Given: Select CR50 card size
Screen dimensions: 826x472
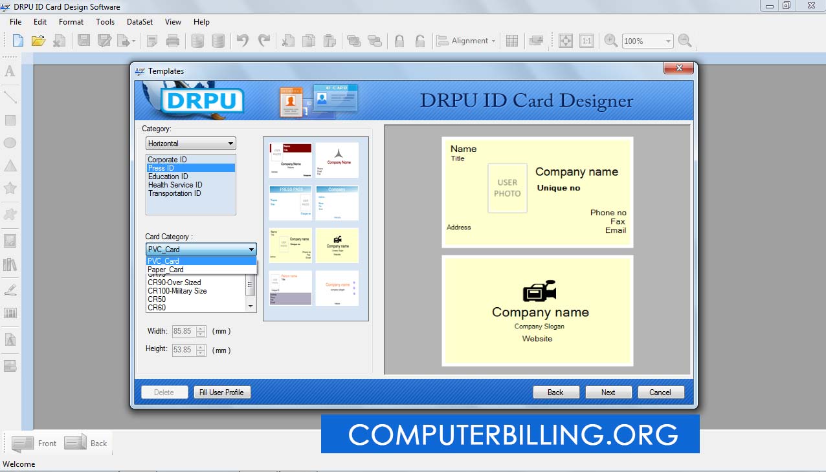Looking at the screenshot, I should [x=196, y=299].
